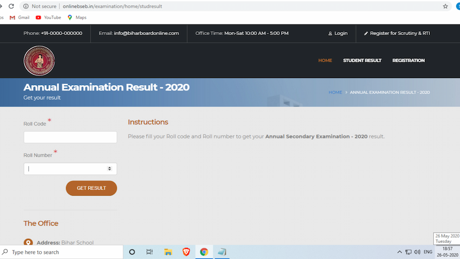Viewport: 460px width, 259px height.
Task: Reload the page with the refresh icon
Action: [x=11, y=6]
